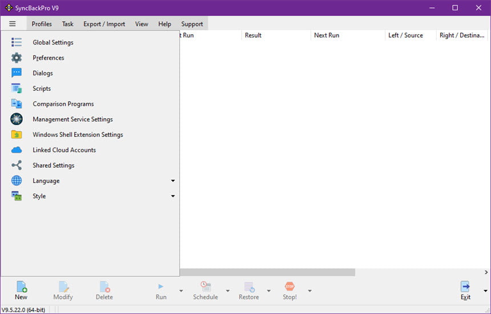491x314 pixels.
Task: Close the SyncBackPro window
Action: pos(478,8)
